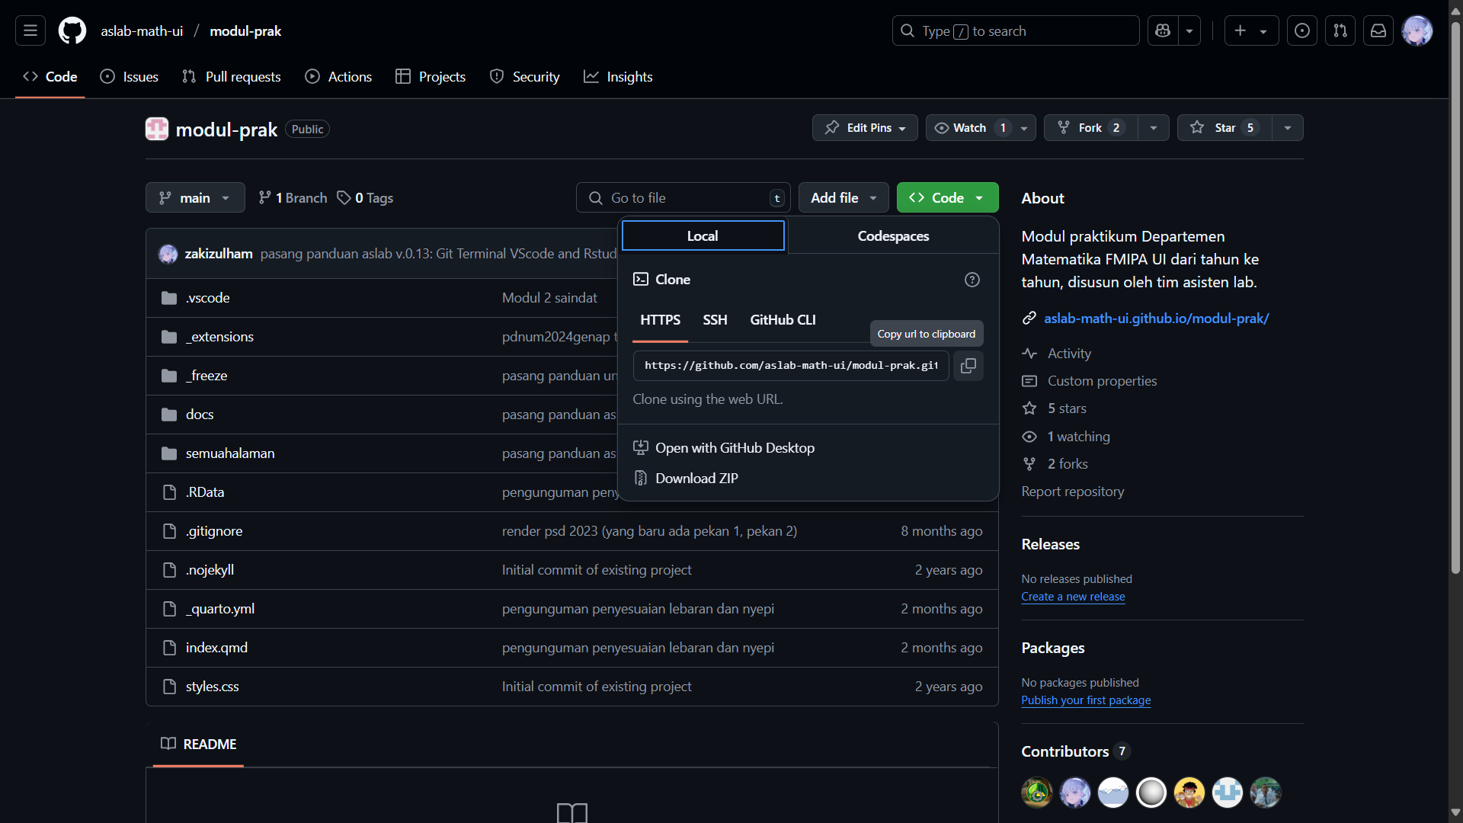The image size is (1463, 823).
Task: Open the index.qmd file
Action: pos(216,648)
